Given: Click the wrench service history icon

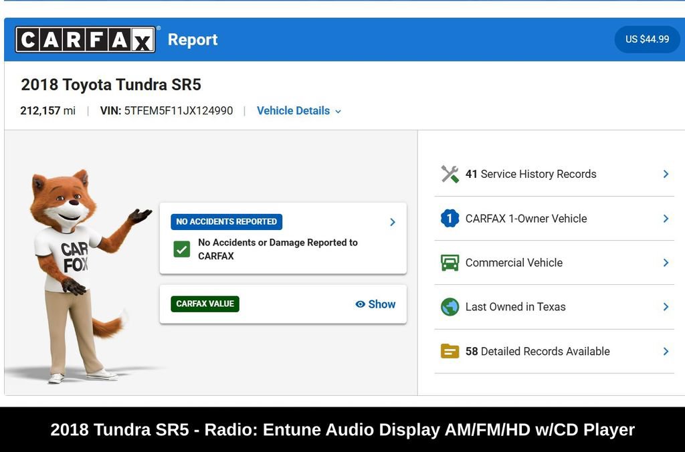Looking at the screenshot, I should click(450, 174).
